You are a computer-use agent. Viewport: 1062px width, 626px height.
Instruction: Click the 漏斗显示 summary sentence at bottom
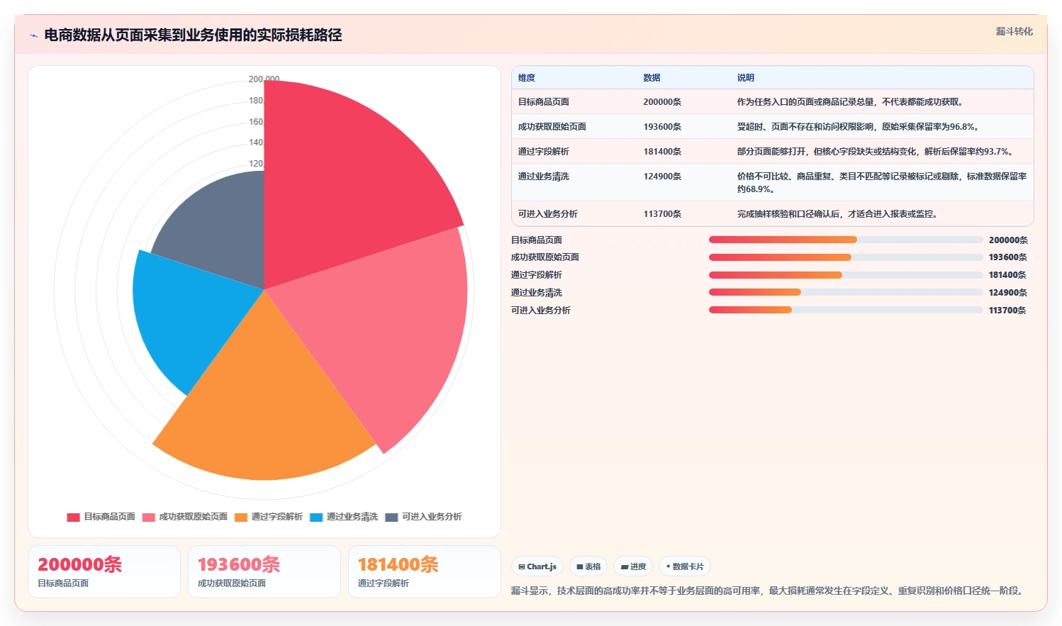[x=768, y=591]
